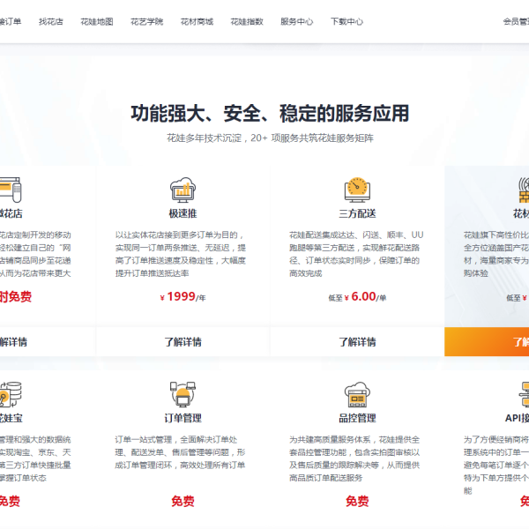Image resolution: width=529 pixels, height=529 pixels.
Task: Click the 品控管理 cloud window icon
Action: (357, 394)
